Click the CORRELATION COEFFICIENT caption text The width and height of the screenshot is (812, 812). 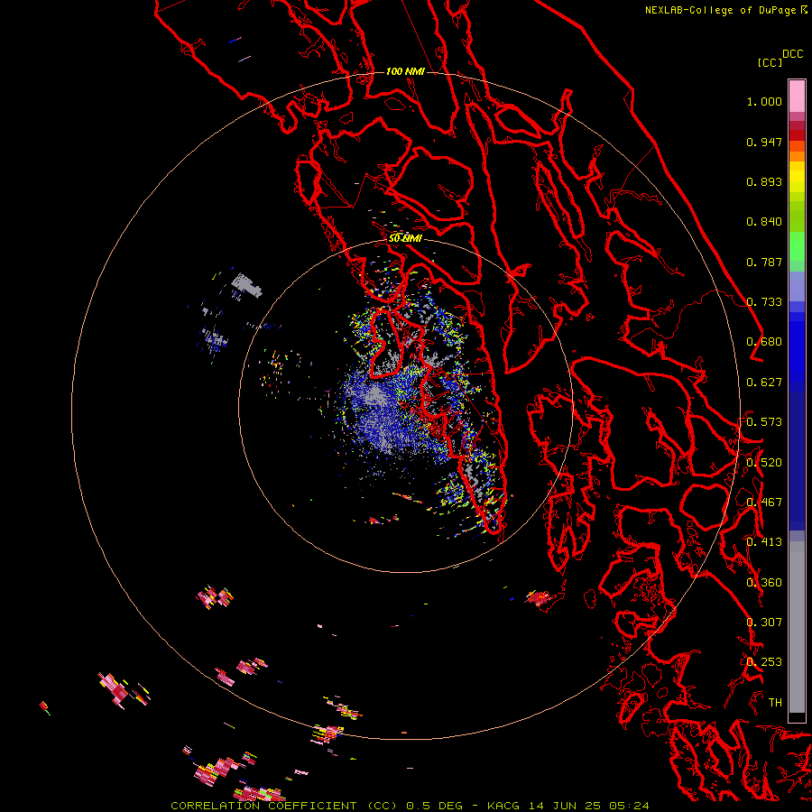pyautogui.click(x=263, y=806)
